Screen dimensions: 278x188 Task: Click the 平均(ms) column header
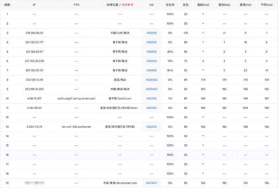click(x=267, y=5)
